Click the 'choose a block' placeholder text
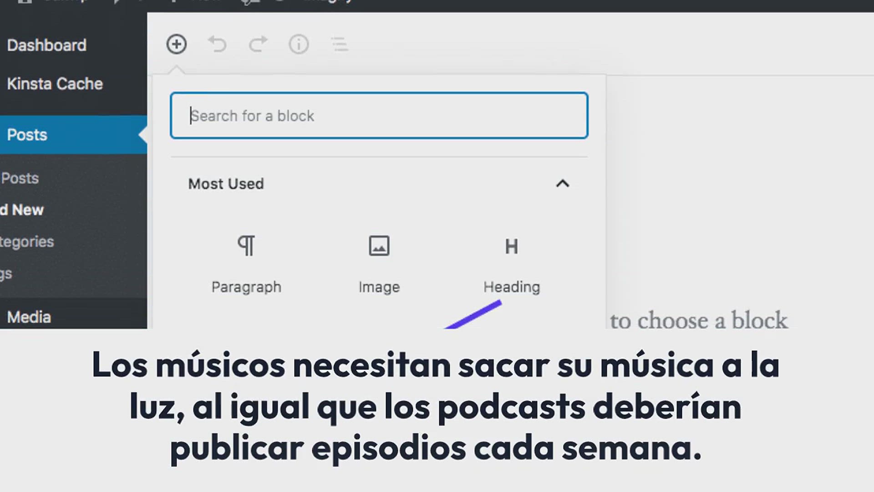The width and height of the screenshot is (874, 492). [x=698, y=320]
